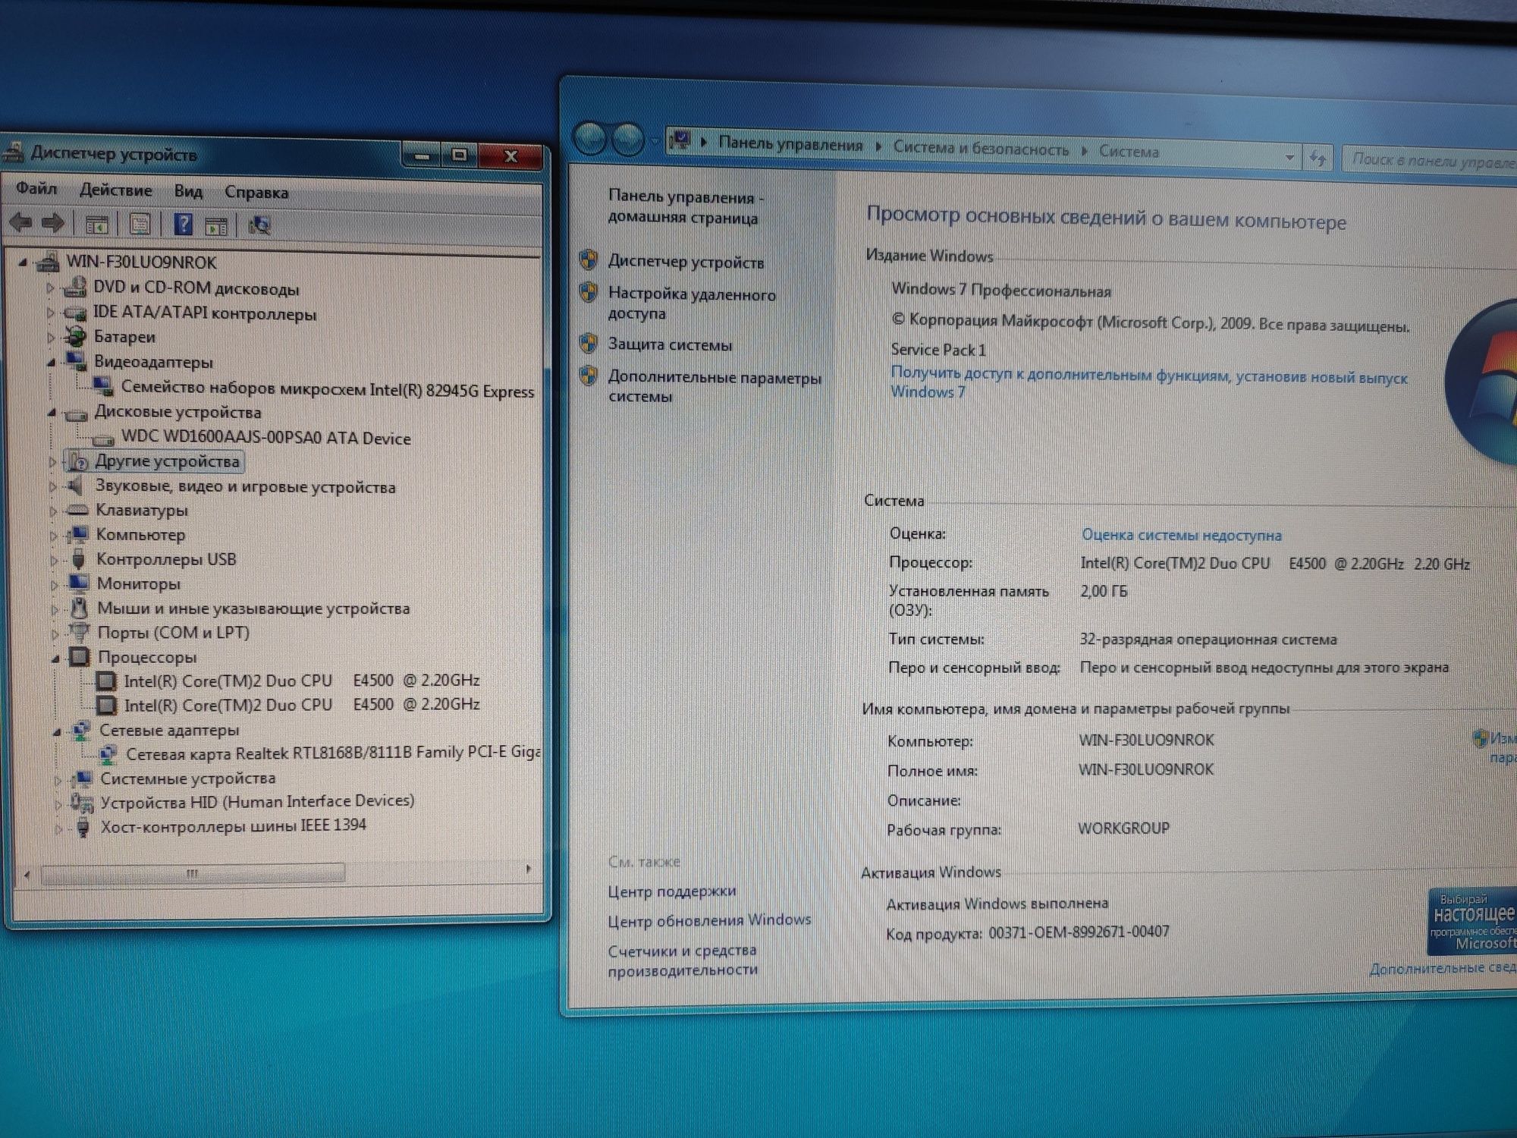
Task: Click the new Windows 7 edition upgrade link
Action: [x=1148, y=382]
